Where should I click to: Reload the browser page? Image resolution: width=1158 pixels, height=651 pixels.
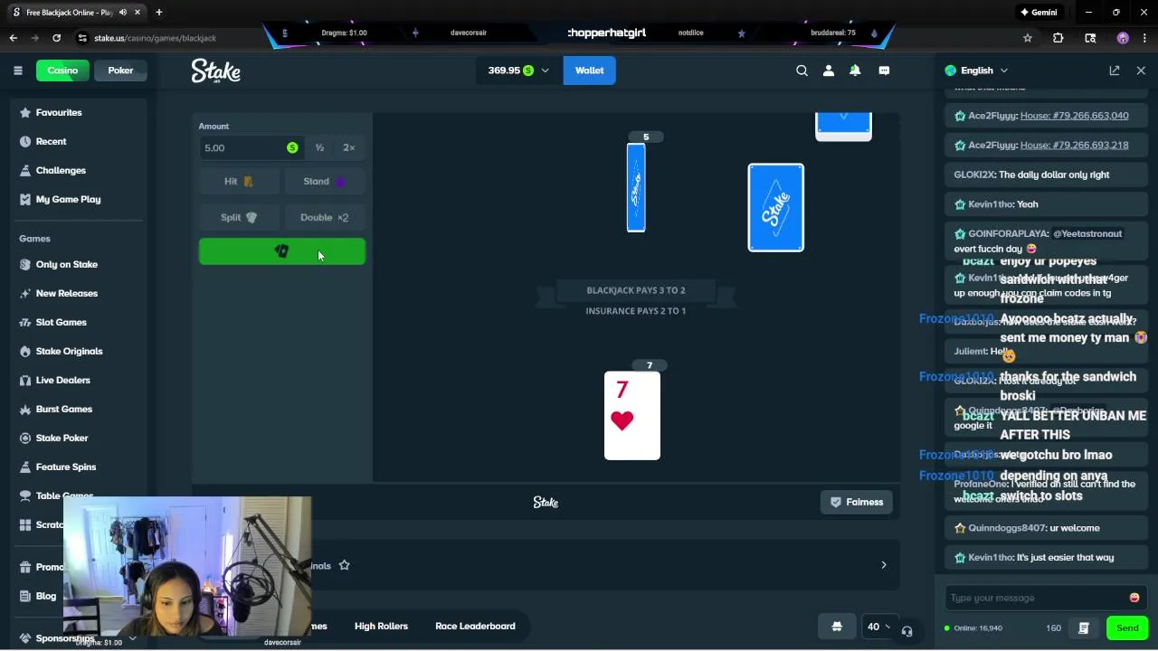(56, 38)
